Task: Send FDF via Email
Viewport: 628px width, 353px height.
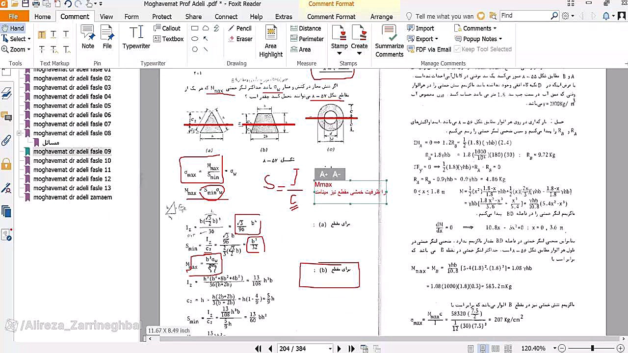Action: [x=429, y=49]
